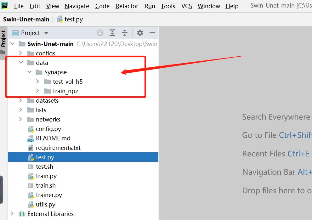Click the lists folder icon
312x220 pixels.
31,110
